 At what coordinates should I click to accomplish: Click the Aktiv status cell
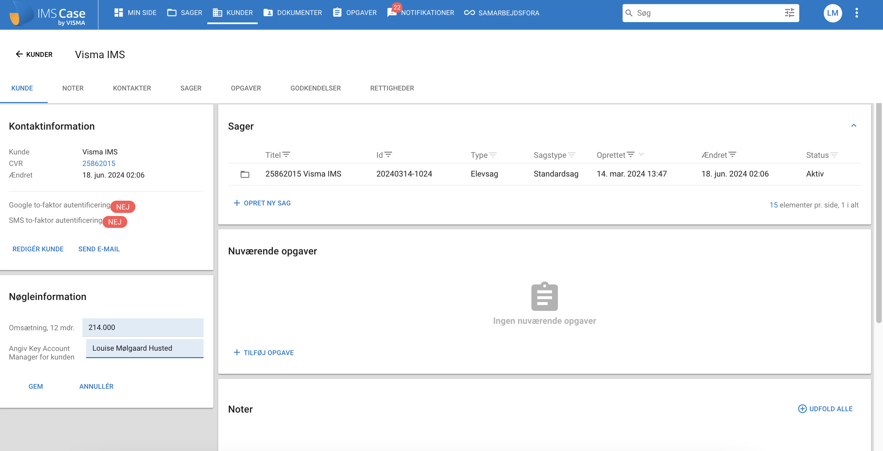815,173
